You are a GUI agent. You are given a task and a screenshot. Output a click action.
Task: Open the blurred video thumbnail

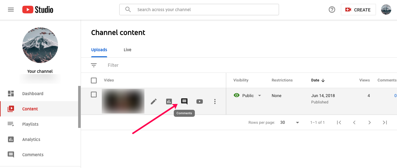(123, 101)
